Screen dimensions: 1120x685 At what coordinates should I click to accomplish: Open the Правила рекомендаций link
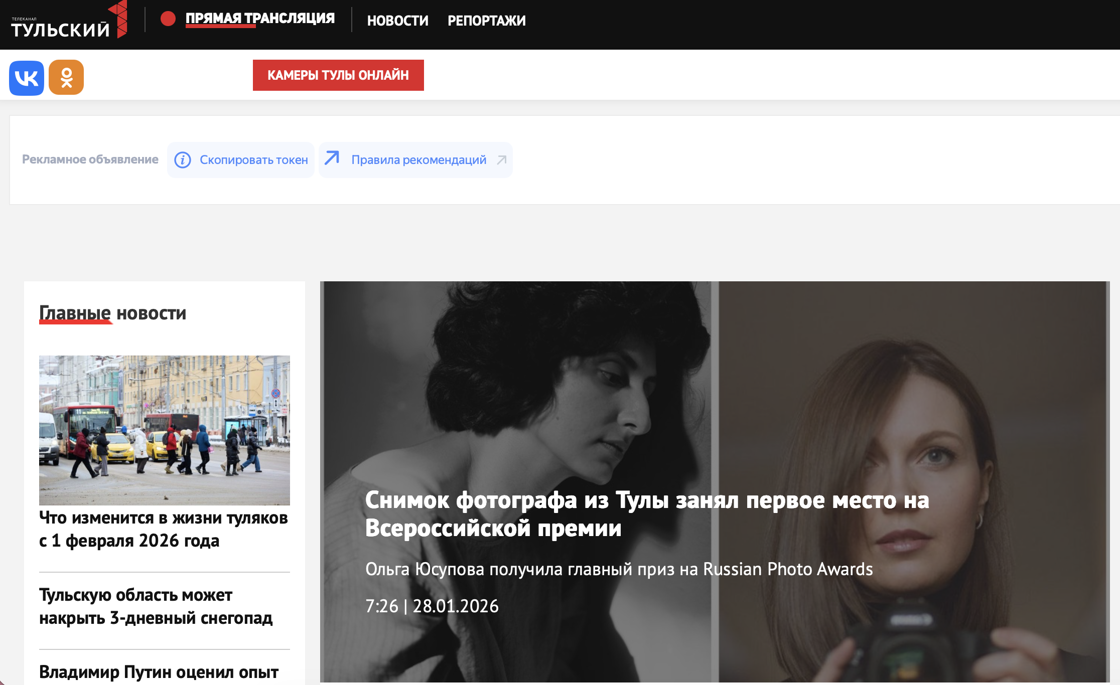coord(418,160)
